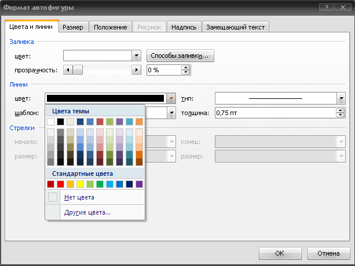
Task: Open Другие цвета... option
Action: click(x=95, y=212)
